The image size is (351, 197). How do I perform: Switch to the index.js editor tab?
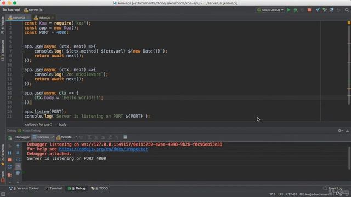[44, 18]
